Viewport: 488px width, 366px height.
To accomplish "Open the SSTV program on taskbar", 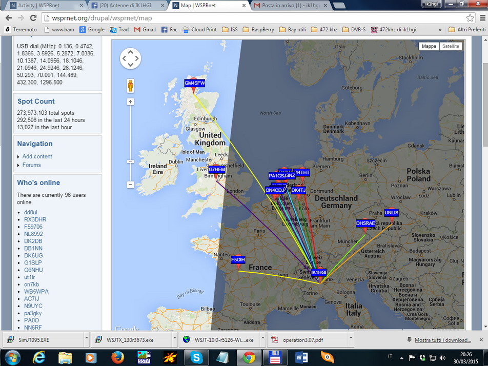I will pos(144,358).
